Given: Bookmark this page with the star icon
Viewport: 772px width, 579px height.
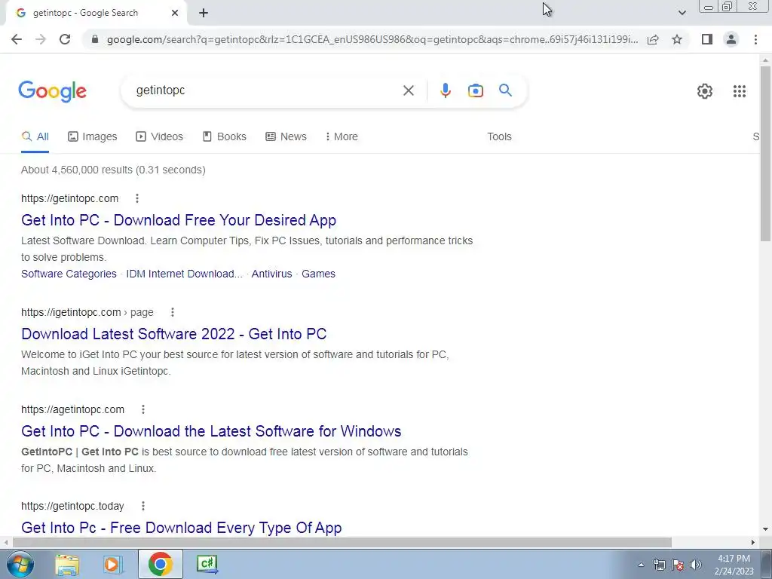Looking at the screenshot, I should [677, 39].
